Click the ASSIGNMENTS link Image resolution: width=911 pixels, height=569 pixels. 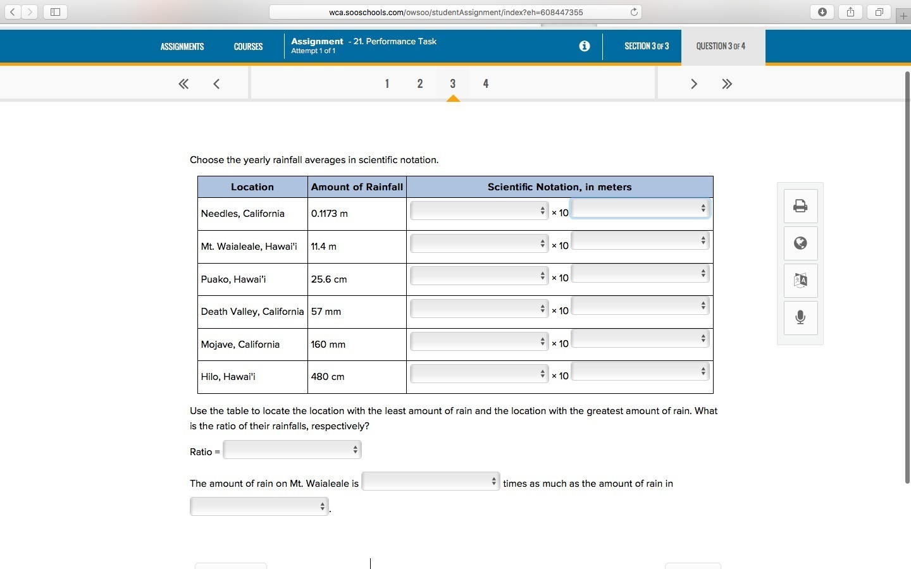182,46
